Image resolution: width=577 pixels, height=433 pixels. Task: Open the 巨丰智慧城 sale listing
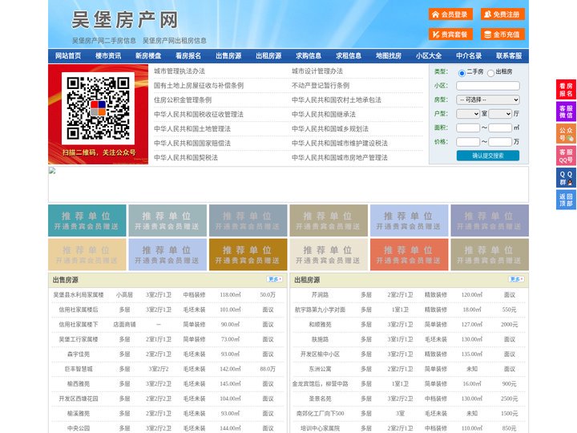click(x=79, y=369)
